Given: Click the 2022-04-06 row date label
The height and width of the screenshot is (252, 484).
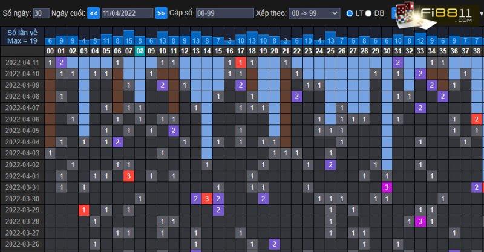Looking at the screenshot, I should [22, 119].
